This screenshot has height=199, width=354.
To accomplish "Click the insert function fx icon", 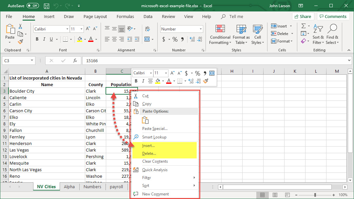I will pyautogui.click(x=75, y=61).
